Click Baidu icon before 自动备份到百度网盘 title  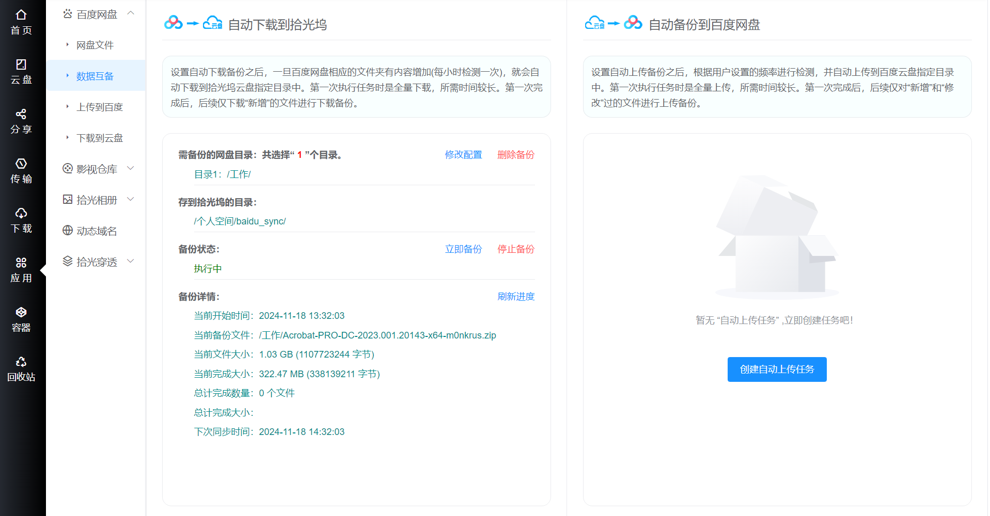click(x=633, y=23)
